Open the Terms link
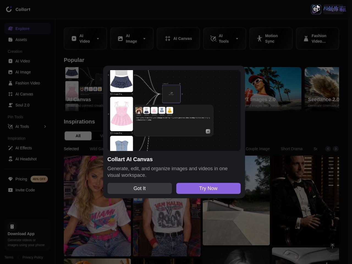Image resolution: width=352 pixels, height=264 pixels. [9, 257]
